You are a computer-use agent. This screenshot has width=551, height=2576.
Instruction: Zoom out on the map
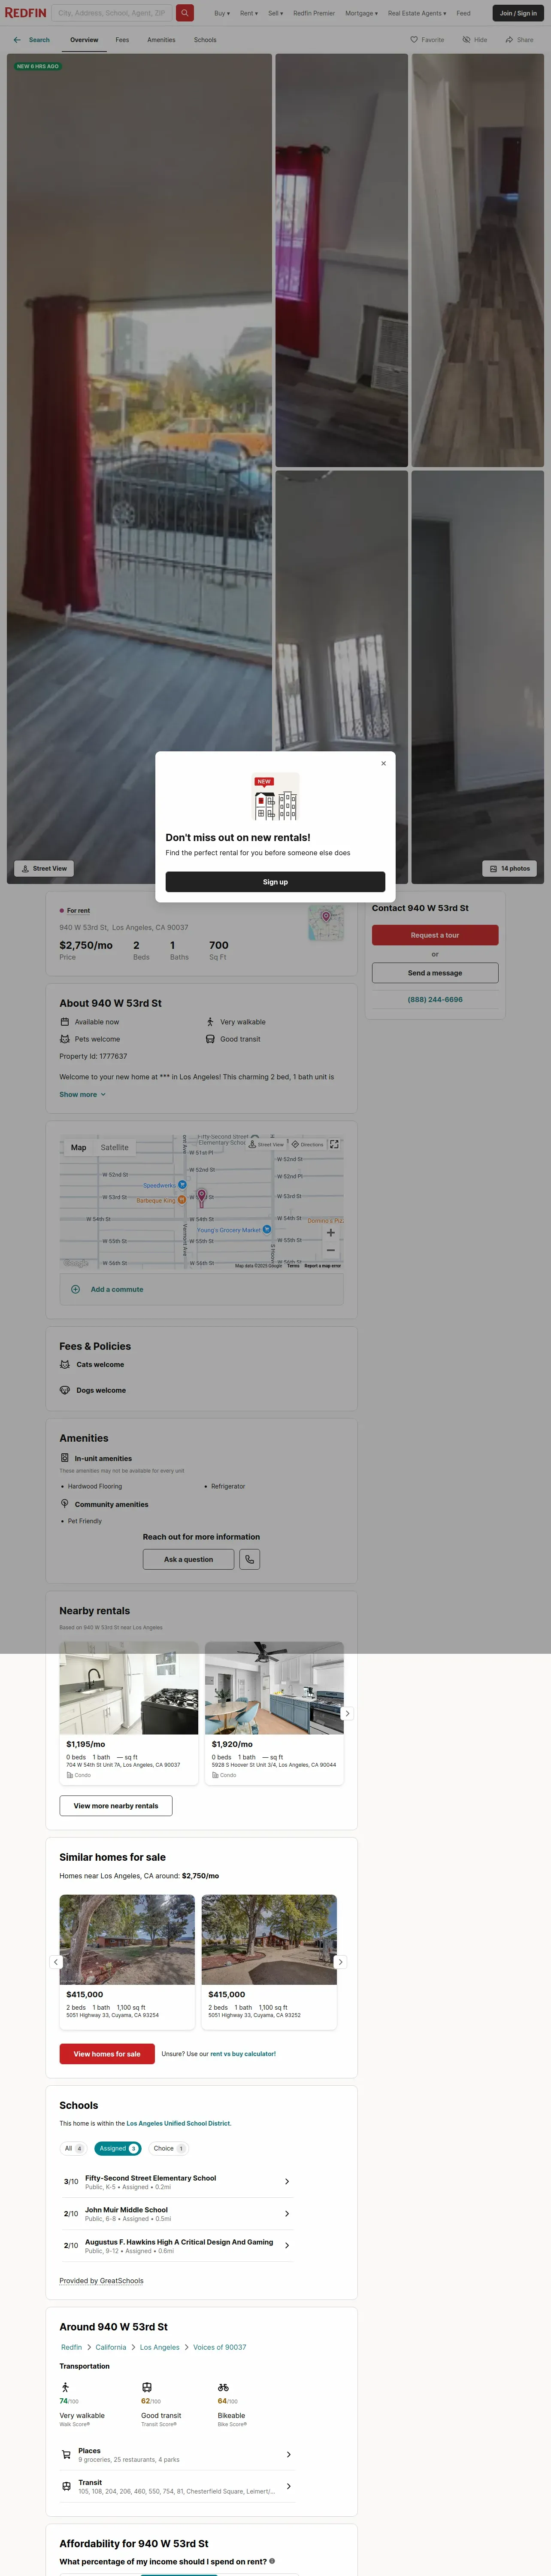331,1250
